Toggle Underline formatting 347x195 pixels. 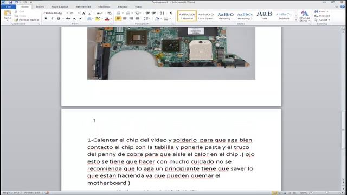(59, 19)
